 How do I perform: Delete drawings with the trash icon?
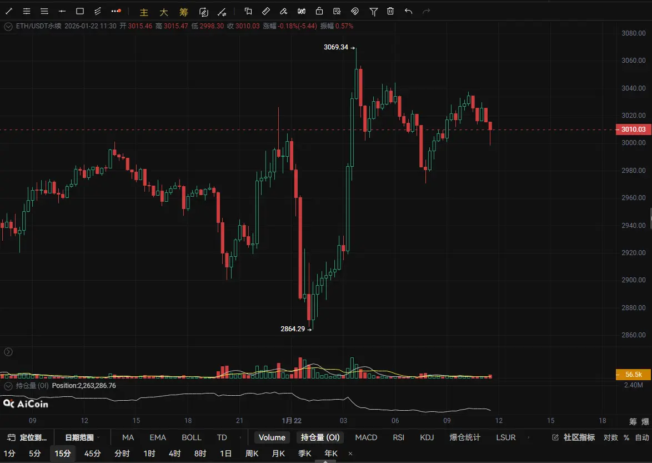[390, 11]
